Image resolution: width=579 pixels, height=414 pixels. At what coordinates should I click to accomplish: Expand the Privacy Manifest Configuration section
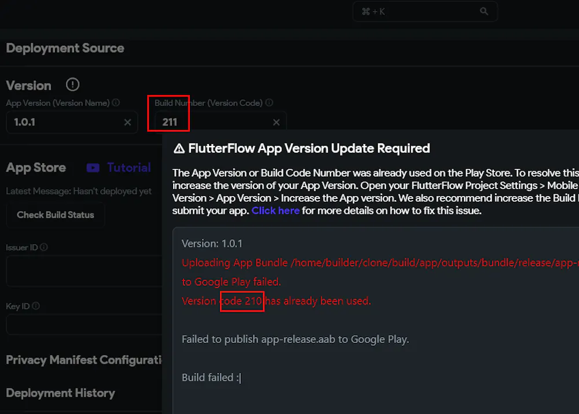coord(84,360)
